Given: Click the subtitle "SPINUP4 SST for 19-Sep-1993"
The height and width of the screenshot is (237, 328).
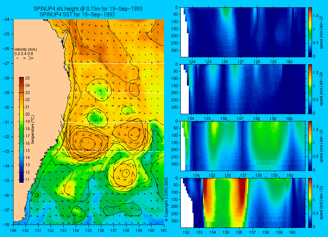Looking at the screenshot, I should (77, 15).
